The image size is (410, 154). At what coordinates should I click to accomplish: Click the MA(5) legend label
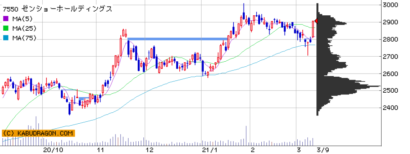22,19
